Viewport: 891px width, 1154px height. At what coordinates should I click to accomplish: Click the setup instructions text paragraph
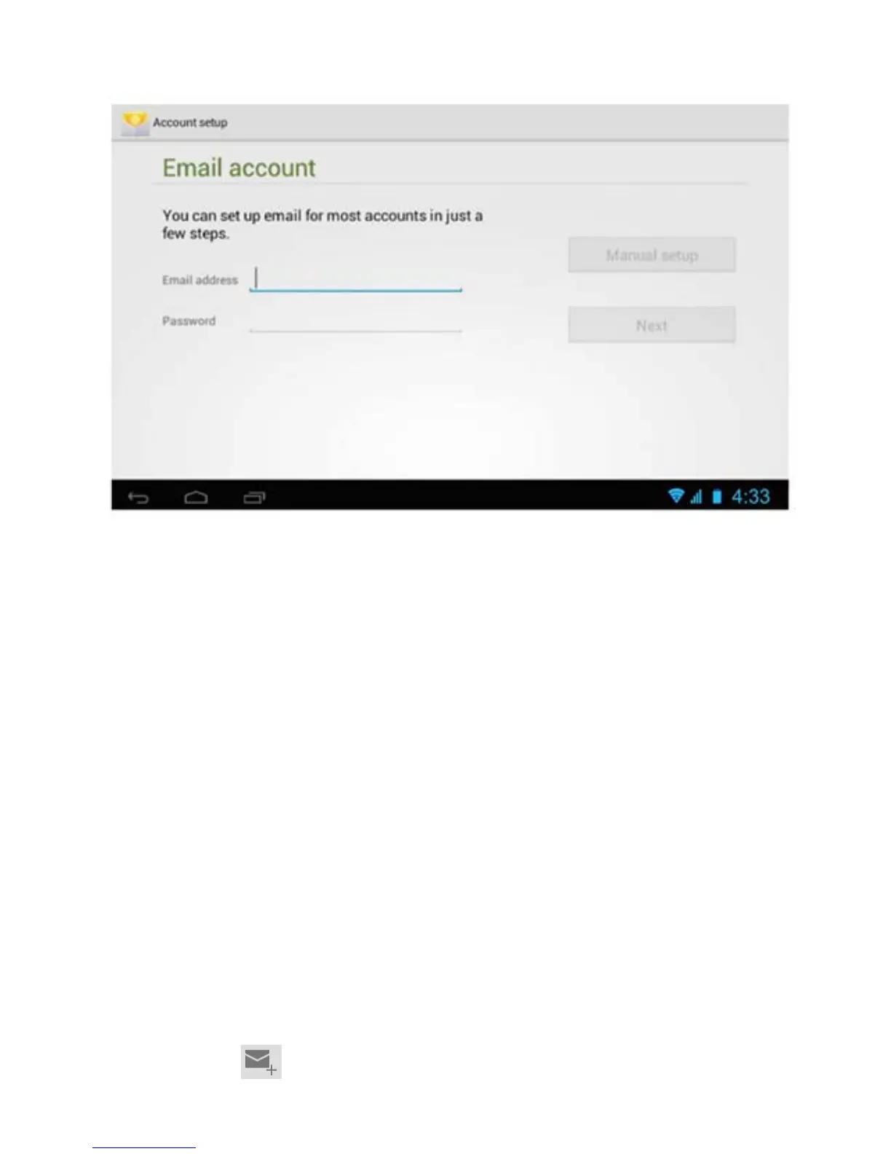[322, 224]
